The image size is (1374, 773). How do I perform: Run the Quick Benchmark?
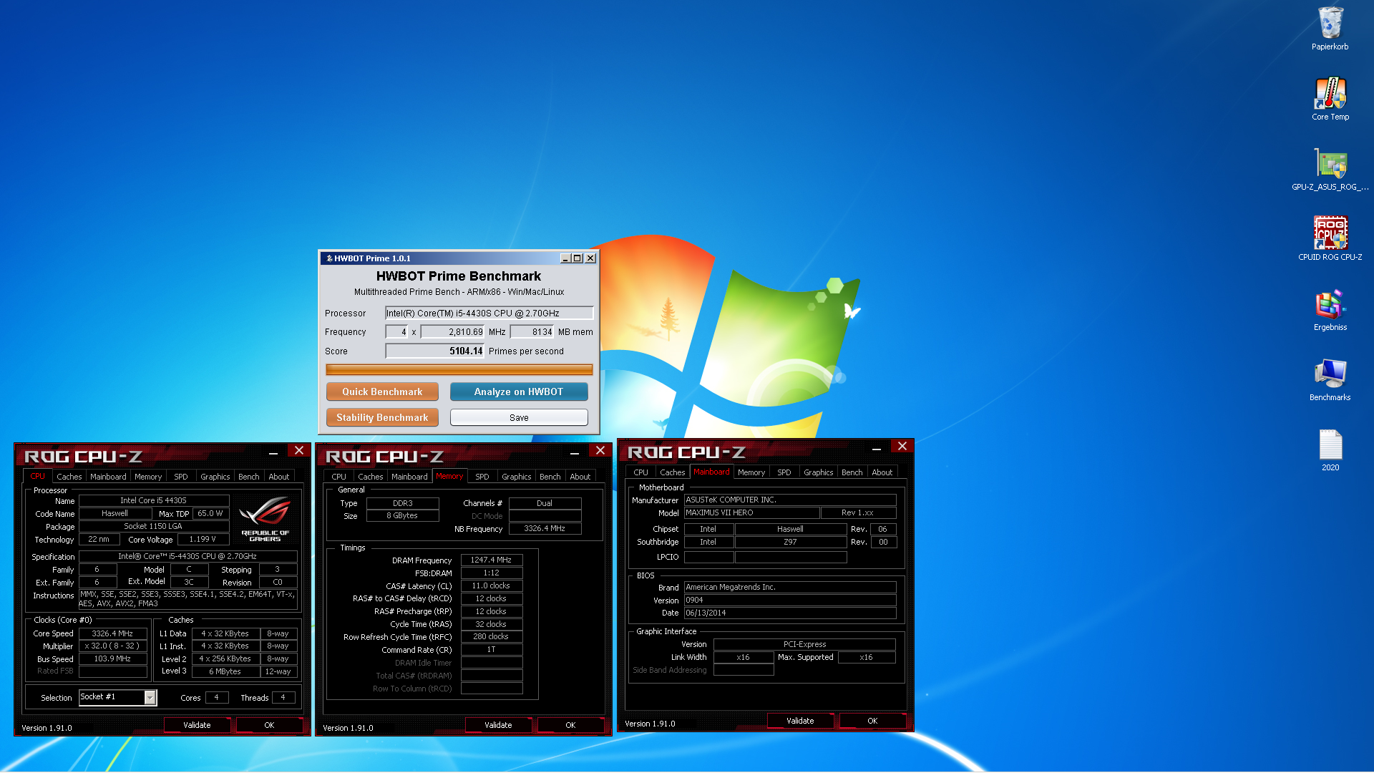click(x=382, y=392)
